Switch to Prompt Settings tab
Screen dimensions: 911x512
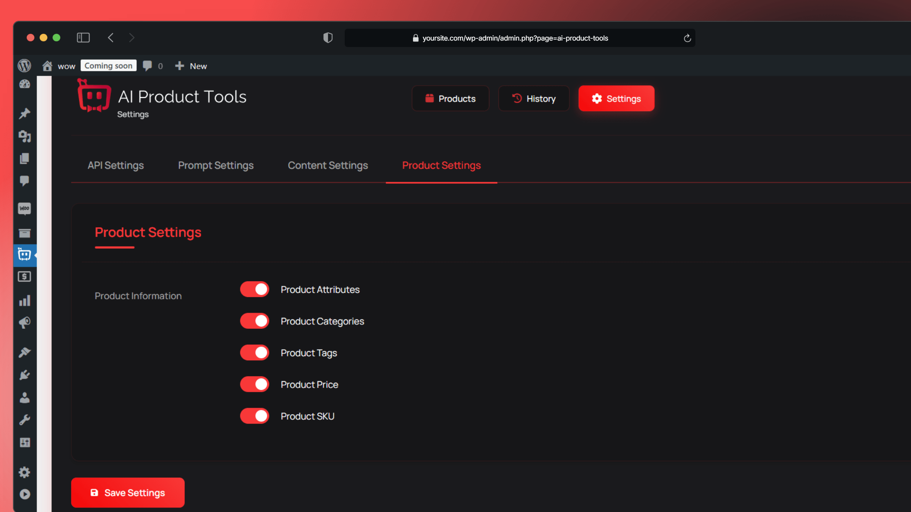pyautogui.click(x=216, y=165)
